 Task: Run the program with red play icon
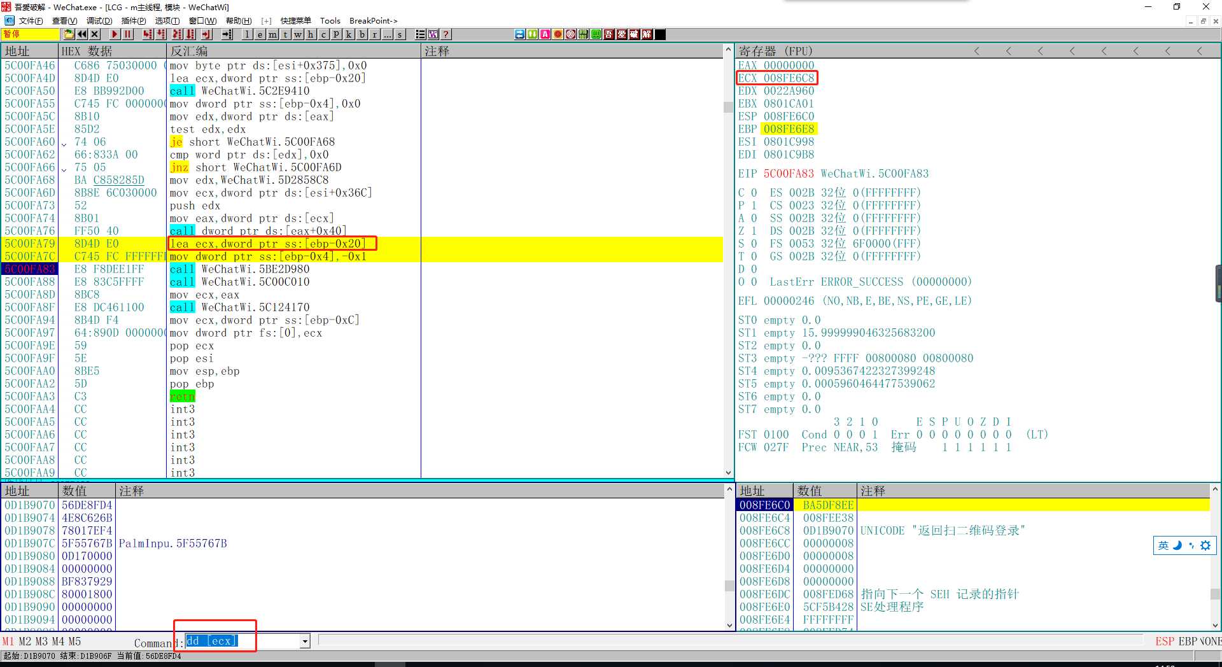[x=115, y=34]
